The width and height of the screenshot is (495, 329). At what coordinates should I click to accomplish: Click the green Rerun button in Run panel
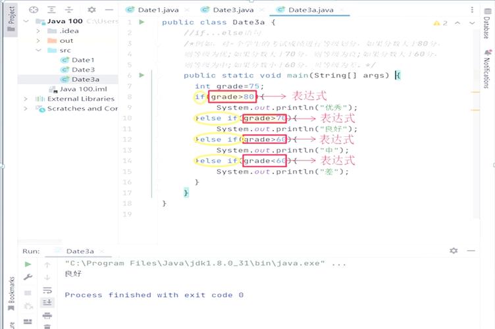[x=28, y=265]
